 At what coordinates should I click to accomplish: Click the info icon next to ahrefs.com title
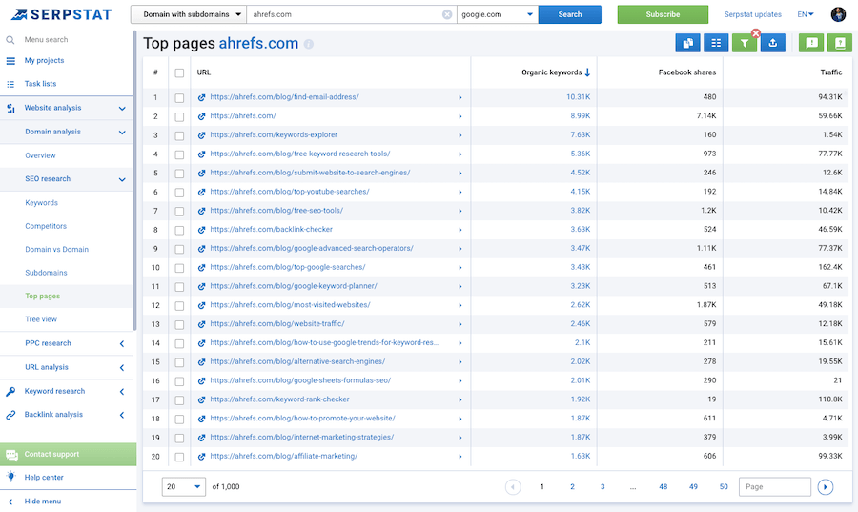[x=309, y=44]
